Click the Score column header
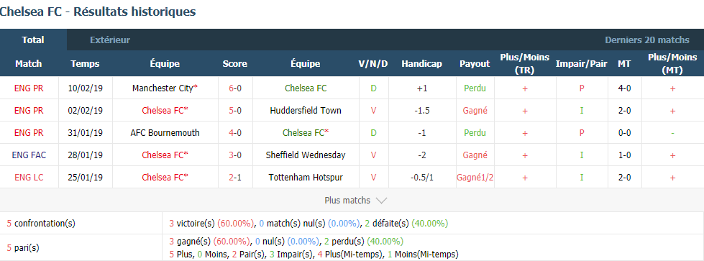The width and height of the screenshot is (704, 261). pos(235,64)
